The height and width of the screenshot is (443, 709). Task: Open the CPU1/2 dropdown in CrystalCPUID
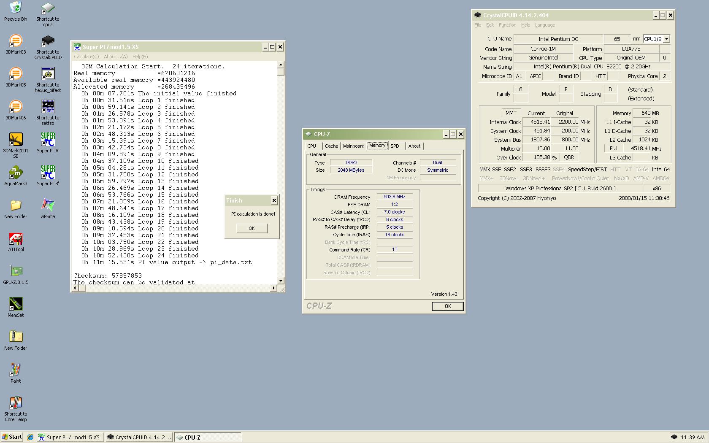tap(666, 39)
